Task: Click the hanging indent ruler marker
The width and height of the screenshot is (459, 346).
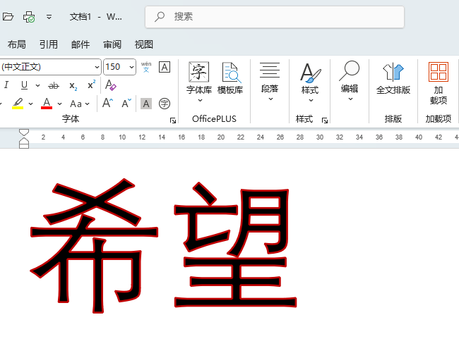Action: [24, 141]
